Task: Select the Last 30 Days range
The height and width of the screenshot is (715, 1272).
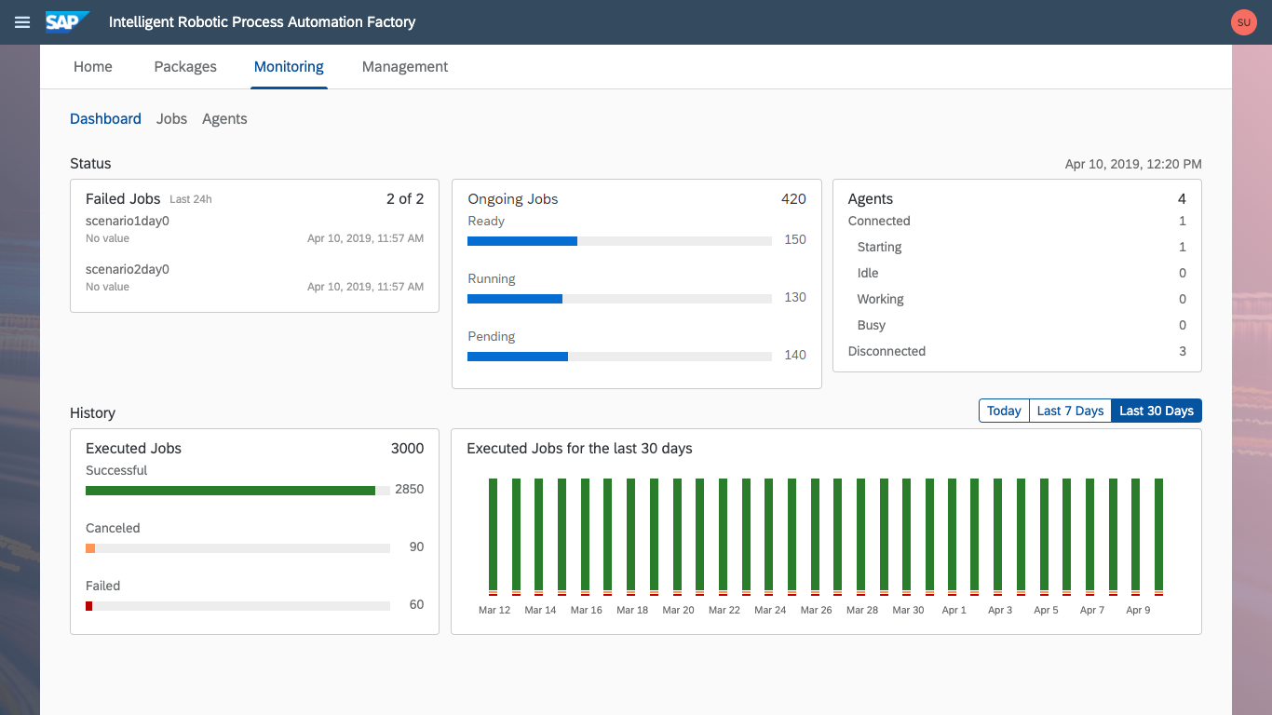Action: 1157,411
